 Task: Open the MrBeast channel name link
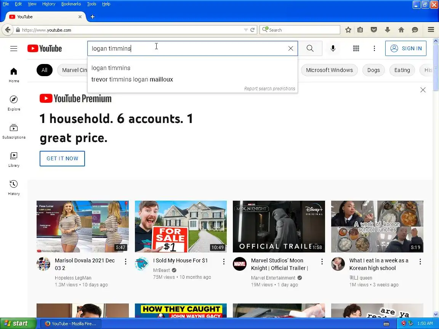pyautogui.click(x=162, y=270)
